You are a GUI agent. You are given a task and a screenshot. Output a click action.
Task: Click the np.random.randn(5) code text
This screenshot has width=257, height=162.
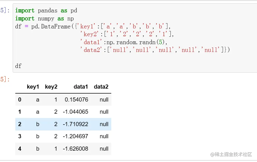[x=135, y=42]
